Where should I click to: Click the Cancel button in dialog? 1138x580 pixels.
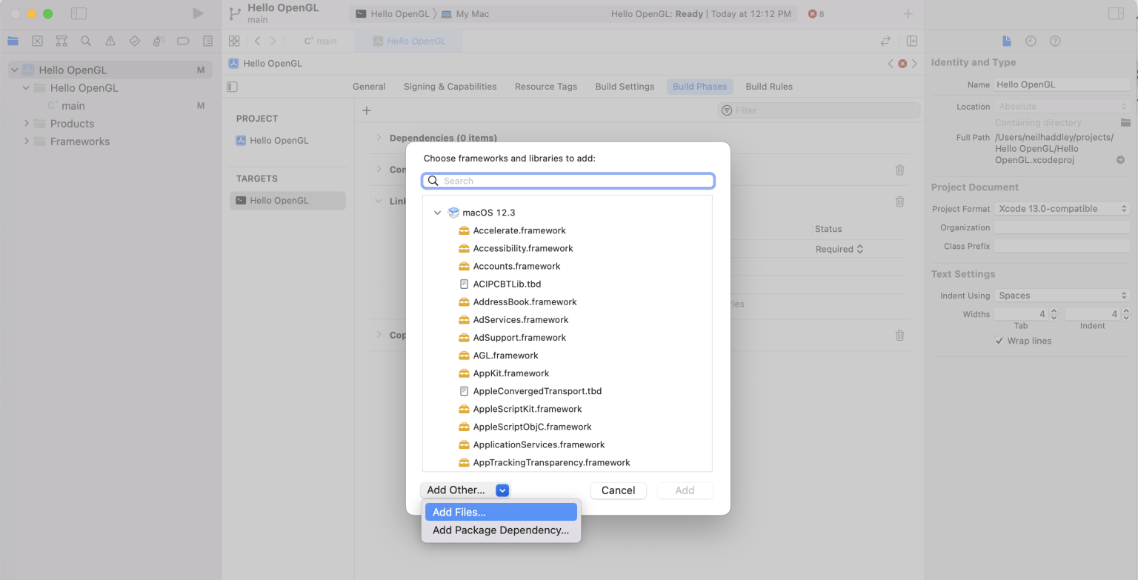[x=618, y=490]
